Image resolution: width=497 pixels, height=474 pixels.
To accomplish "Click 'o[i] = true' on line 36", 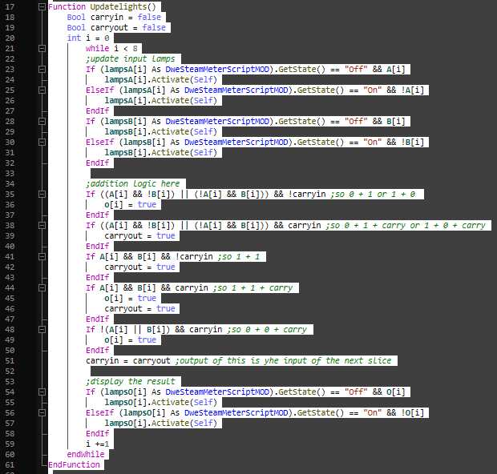I will (x=131, y=204).
